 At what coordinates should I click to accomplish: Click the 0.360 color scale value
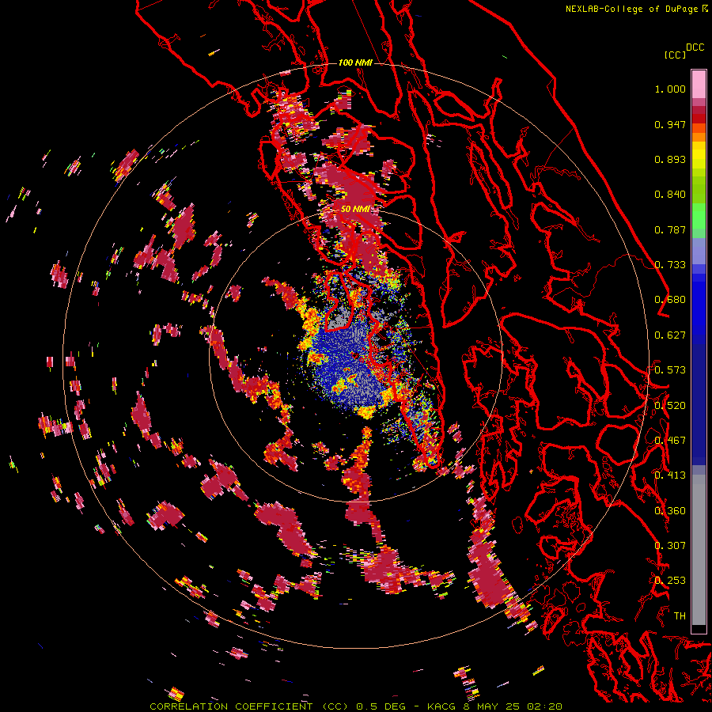670,511
